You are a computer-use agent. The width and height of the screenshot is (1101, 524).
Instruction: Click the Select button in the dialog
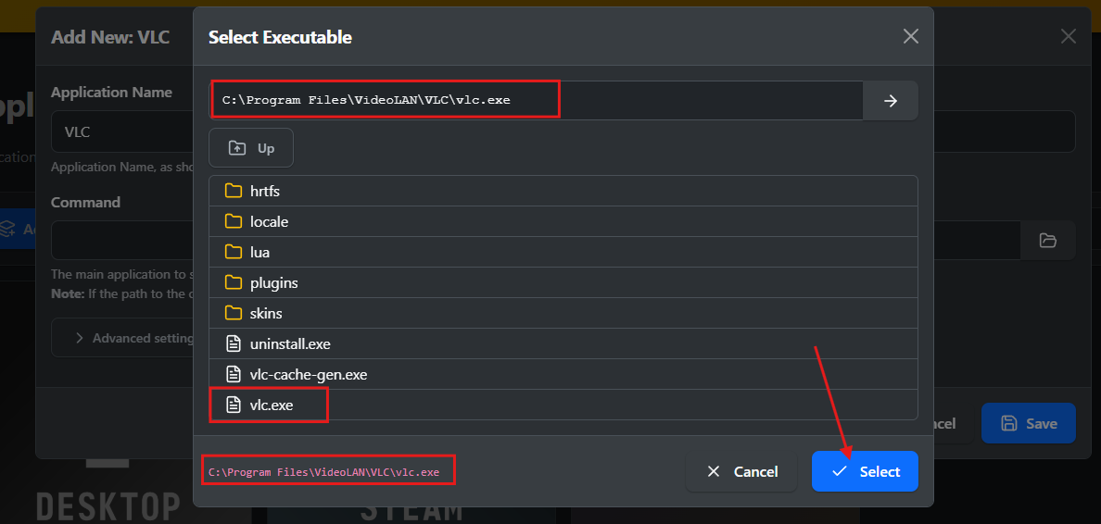(x=865, y=471)
